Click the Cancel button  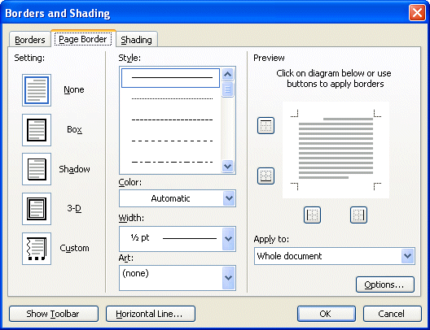pyautogui.click(x=393, y=314)
